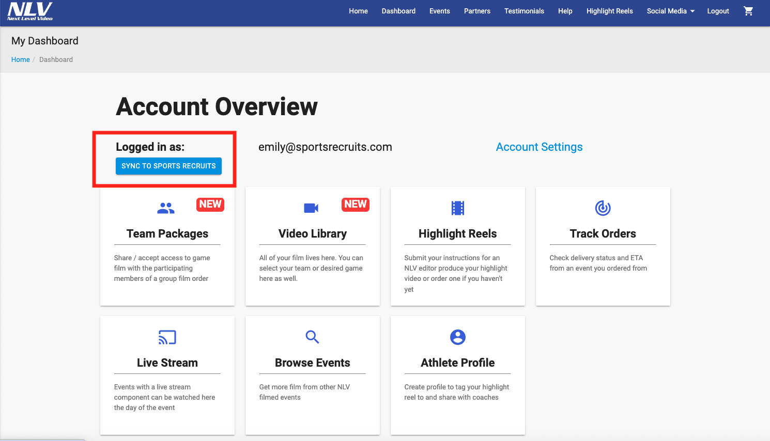This screenshot has width=770, height=441.
Task: Select Partners from the top menu
Action: [477, 11]
